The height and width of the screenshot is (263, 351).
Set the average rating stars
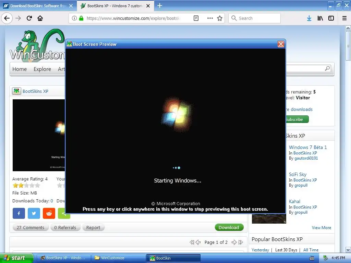tap(26, 185)
